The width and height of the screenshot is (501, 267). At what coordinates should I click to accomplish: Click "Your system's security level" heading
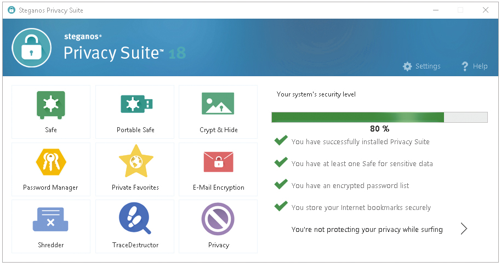(316, 94)
